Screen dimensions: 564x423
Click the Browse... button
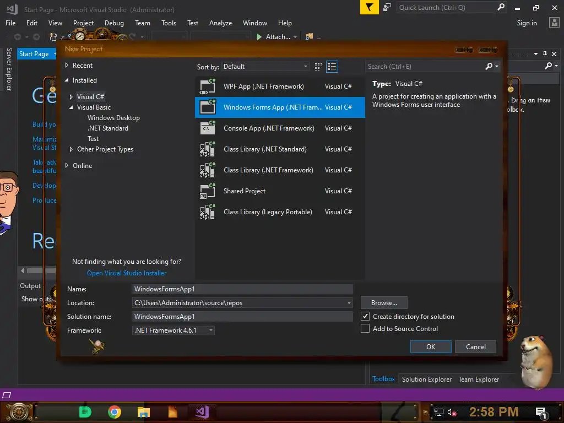(384, 303)
